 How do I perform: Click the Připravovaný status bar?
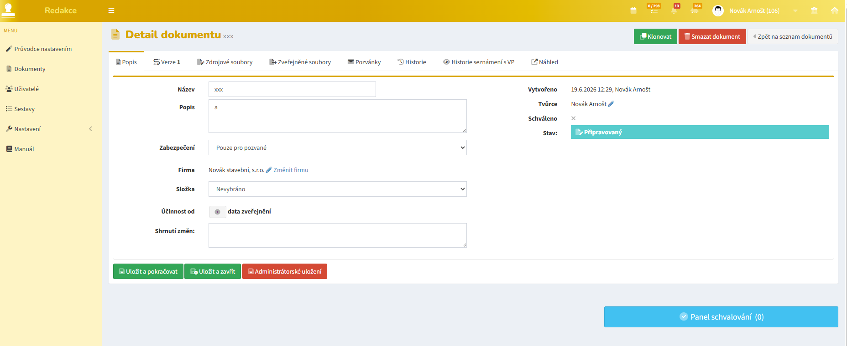700,132
